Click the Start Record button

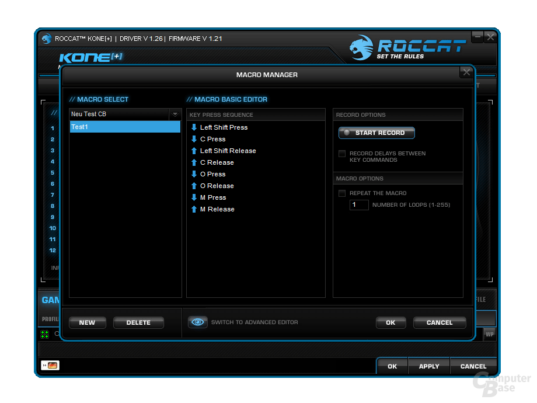pos(376,133)
